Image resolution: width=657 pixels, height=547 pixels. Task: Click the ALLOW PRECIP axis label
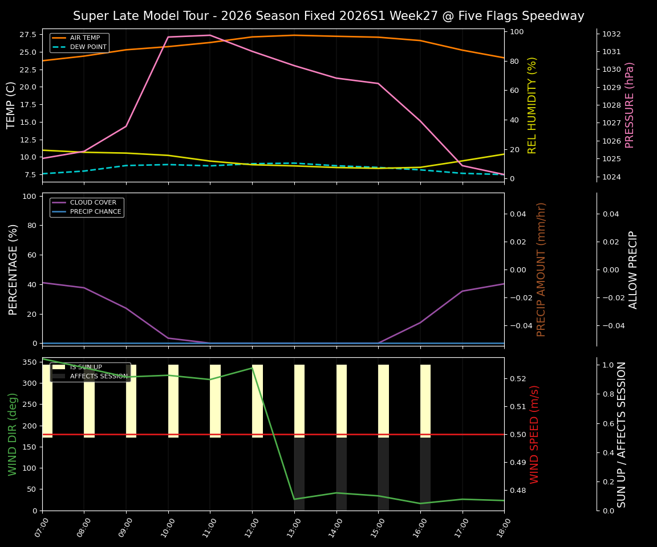[x=633, y=268]
